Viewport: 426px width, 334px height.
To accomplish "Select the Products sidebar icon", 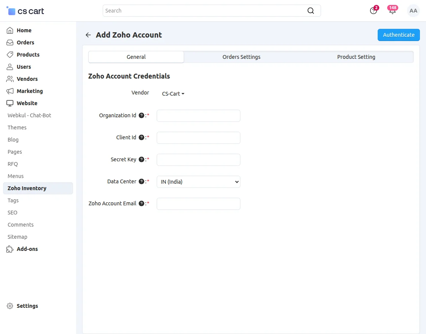I will coord(10,55).
